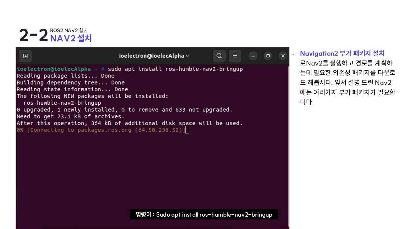408x229 pixels.
Task: Maximize the terminal window
Action: click(268, 56)
